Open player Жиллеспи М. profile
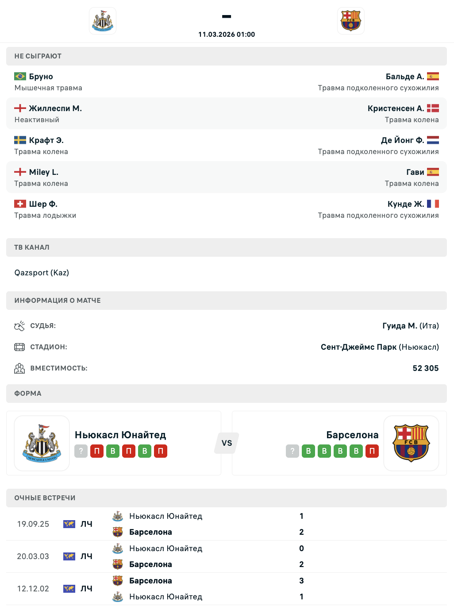This screenshot has height=610, width=454. click(x=55, y=108)
